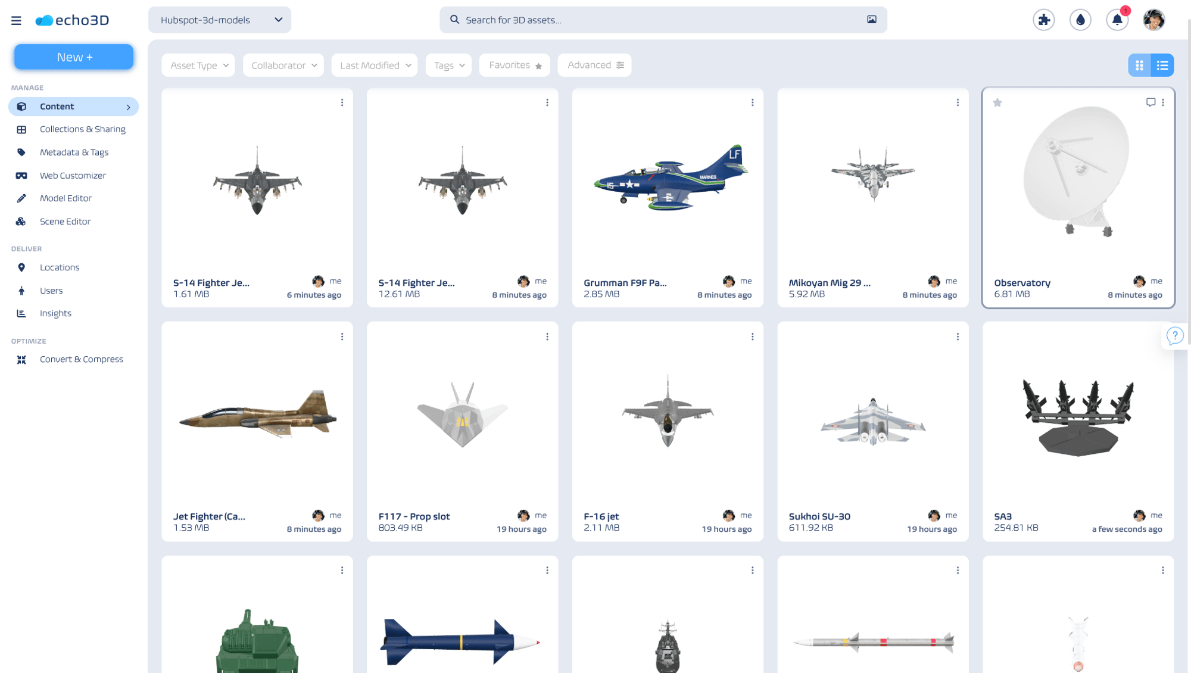This screenshot has width=1191, height=673.
Task: Open options for Sukhoi SU-30 card
Action: point(958,336)
